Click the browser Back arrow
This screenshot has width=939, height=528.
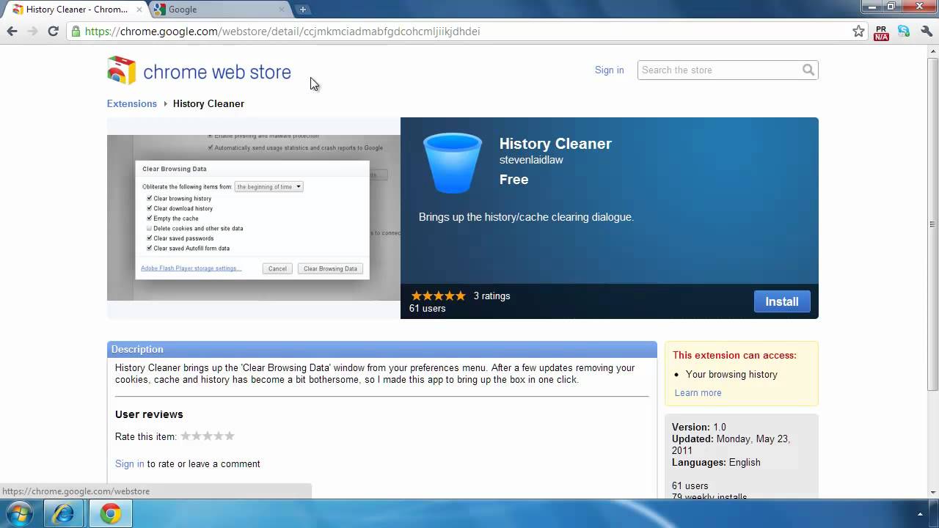click(12, 31)
